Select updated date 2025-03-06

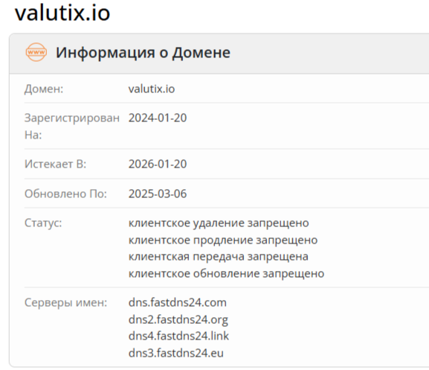(158, 194)
